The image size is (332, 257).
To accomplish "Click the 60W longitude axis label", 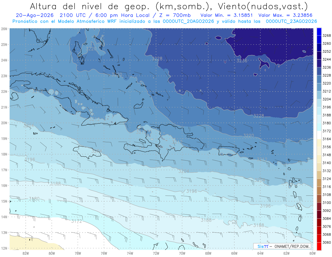I will click(x=313, y=253).
